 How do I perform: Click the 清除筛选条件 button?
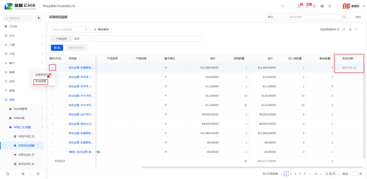point(76,48)
